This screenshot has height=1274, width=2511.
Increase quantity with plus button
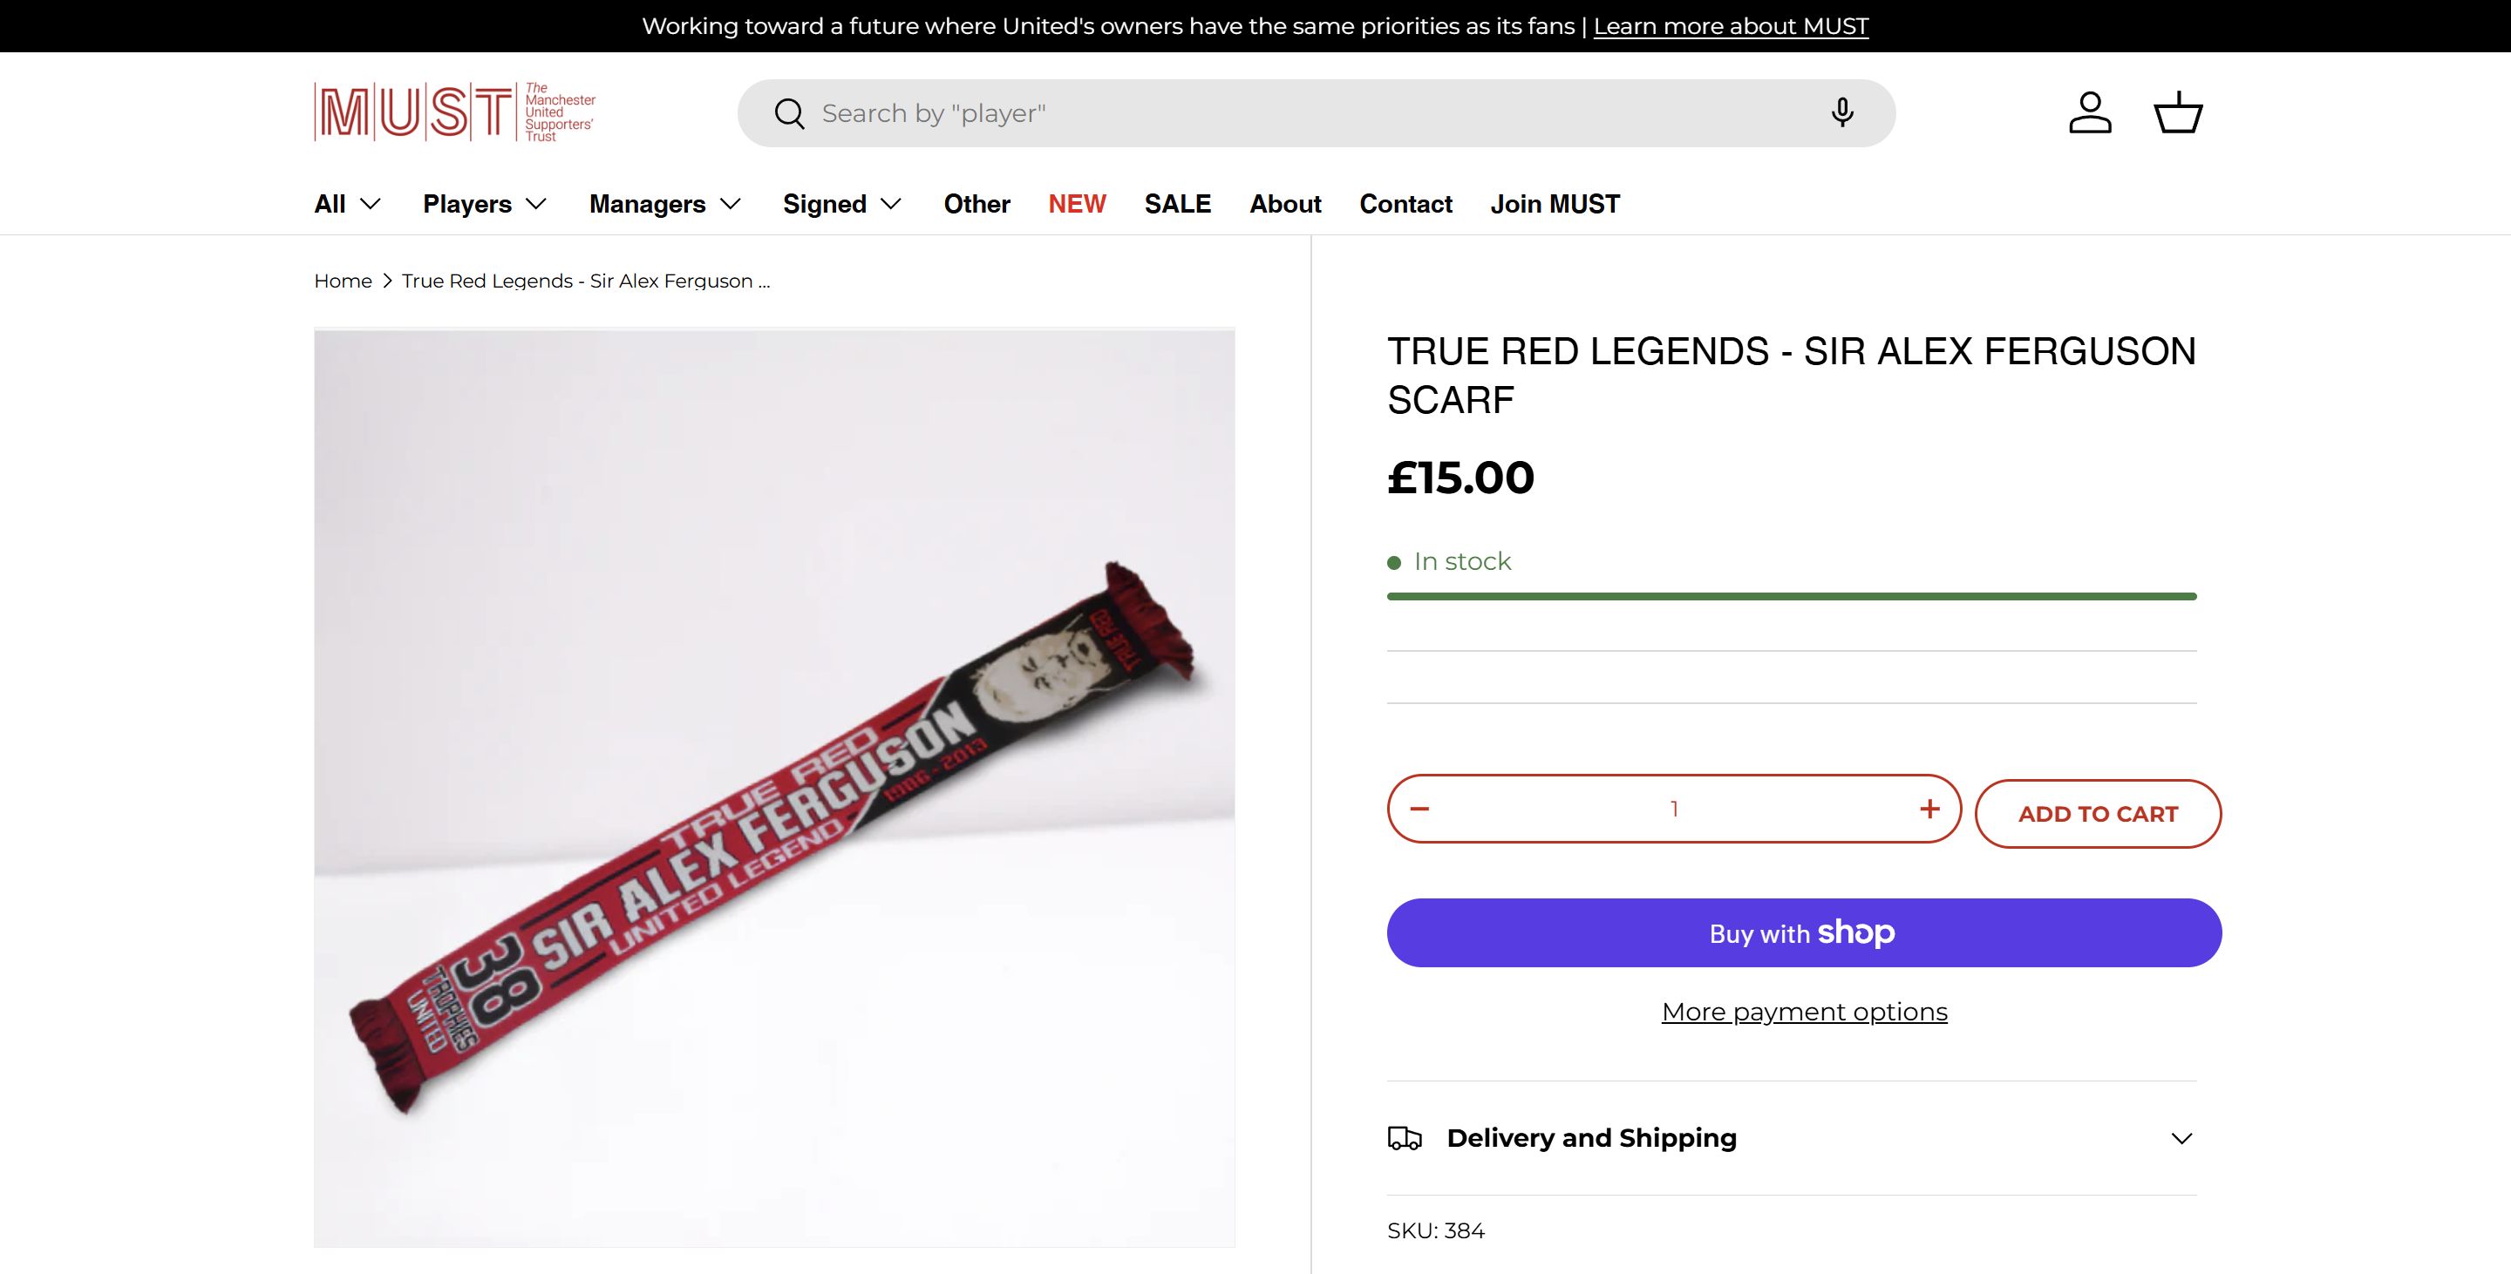1929,809
